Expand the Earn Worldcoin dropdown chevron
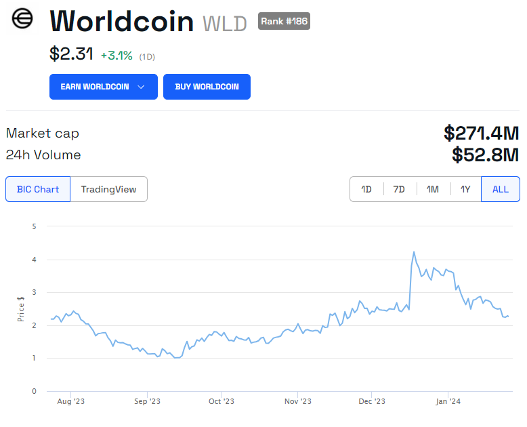 [x=141, y=87]
